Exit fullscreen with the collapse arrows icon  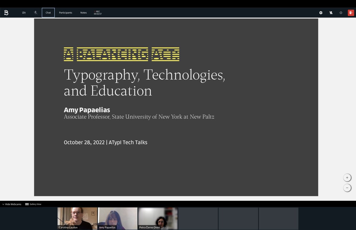click(341, 13)
